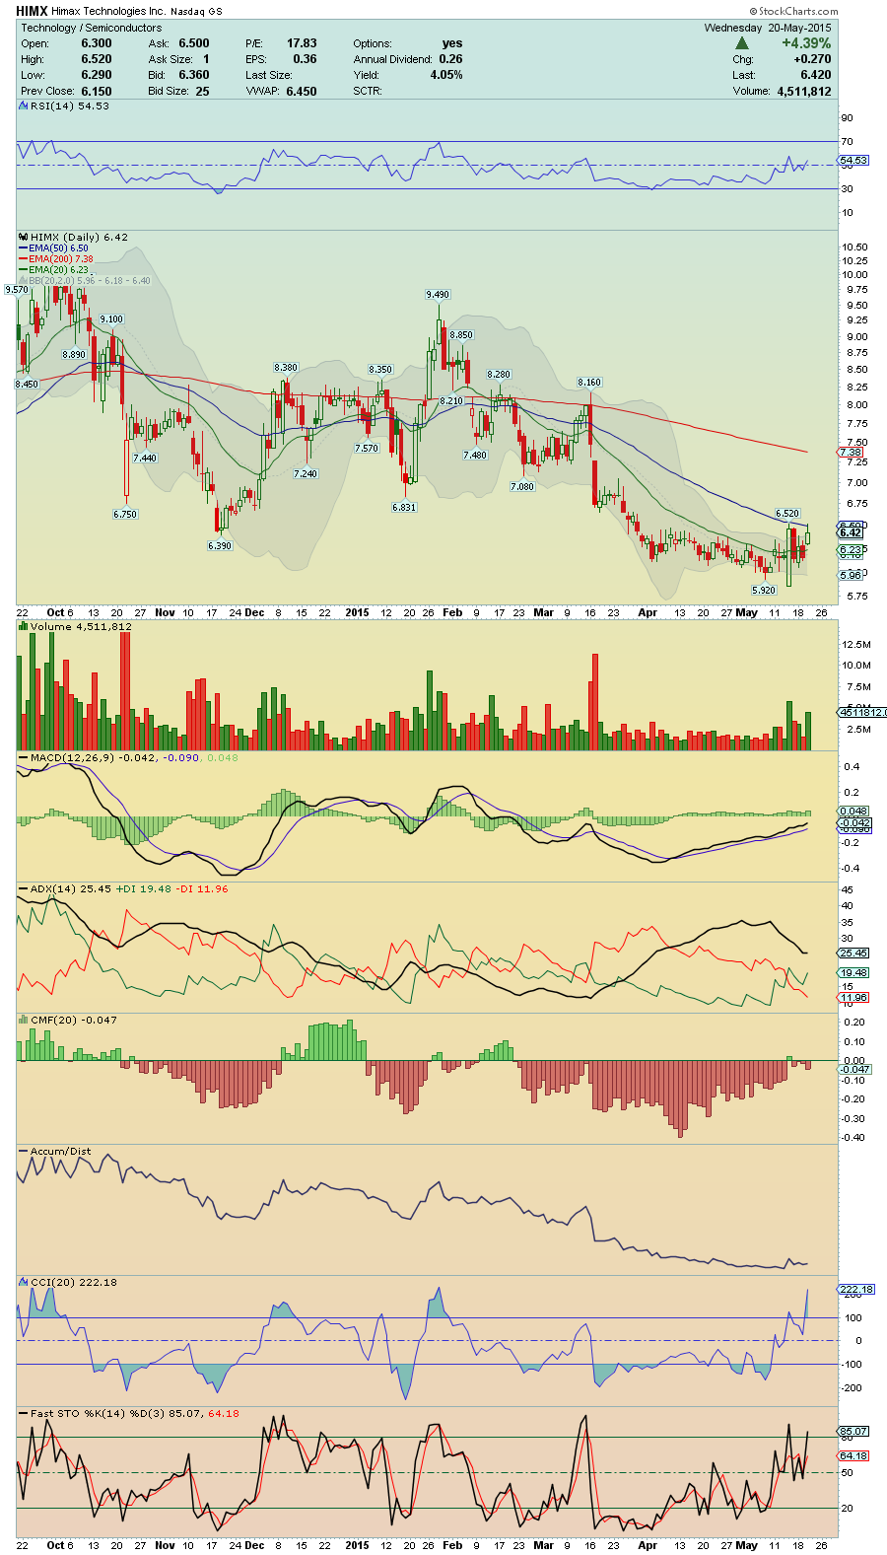887x1555 pixels.
Task: Click the Bid value 6.360
Action: click(194, 75)
